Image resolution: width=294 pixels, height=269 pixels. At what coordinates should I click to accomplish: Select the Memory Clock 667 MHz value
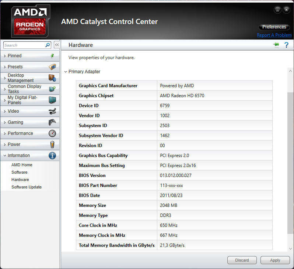(169, 235)
